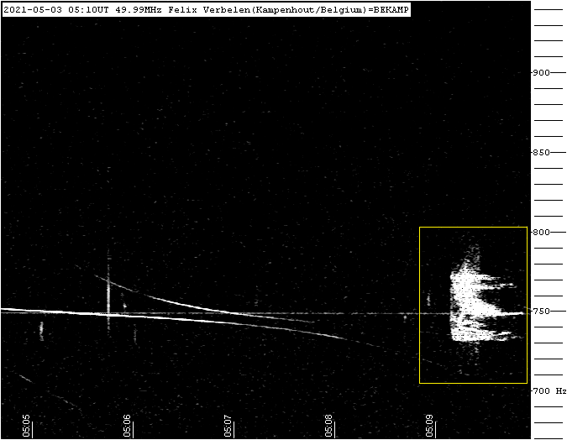The image size is (567, 440).
Task: Click the vertical spike echo near 05:06
Action: [x=108, y=291]
